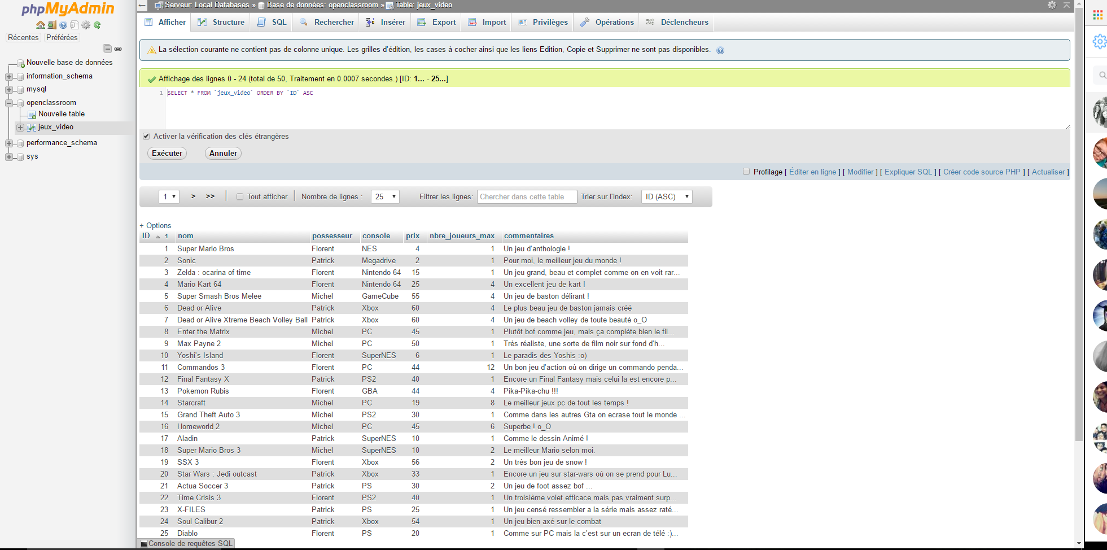The width and height of the screenshot is (1107, 550).
Task: Click the sidebar hide arrow left of Serveur
Action: [142, 5]
